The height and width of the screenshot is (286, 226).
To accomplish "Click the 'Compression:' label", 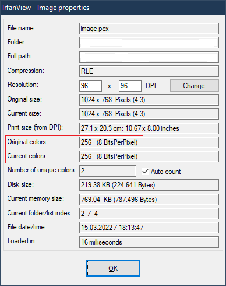I will 26,71.
